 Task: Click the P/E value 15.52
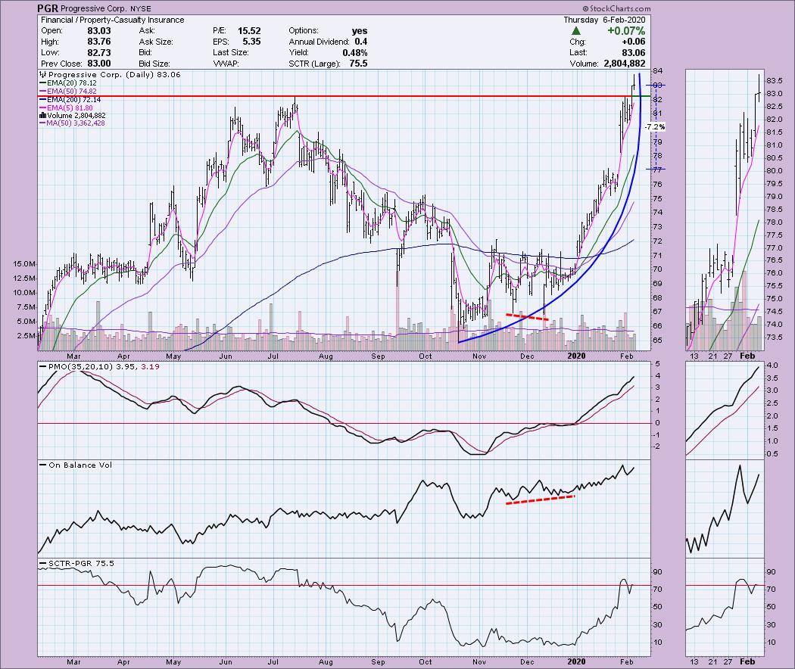[249, 31]
